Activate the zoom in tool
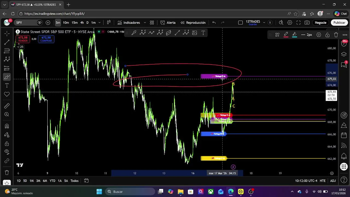The image size is (350, 197). click(x=7, y=115)
